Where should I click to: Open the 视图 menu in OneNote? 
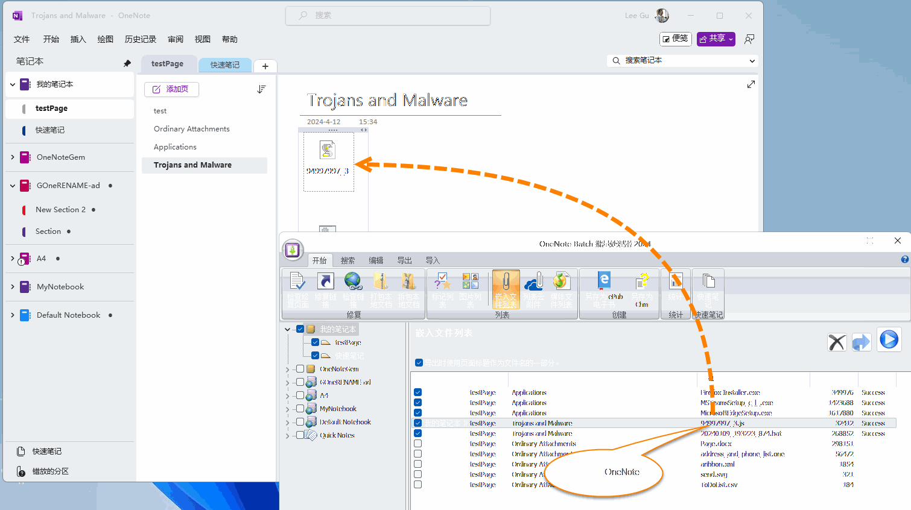tap(203, 39)
